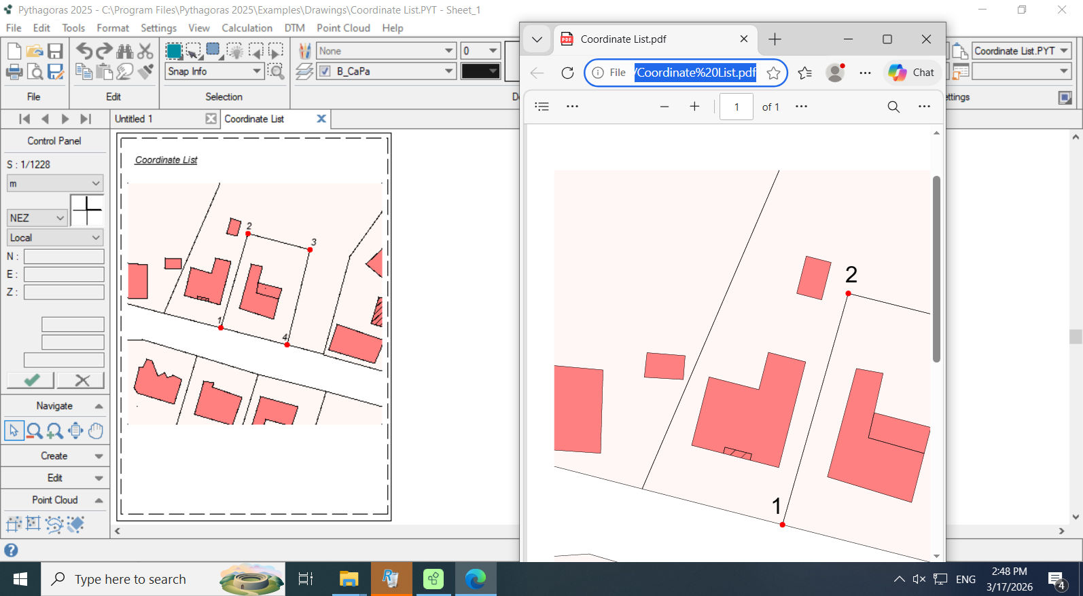Image resolution: width=1083 pixels, height=596 pixels.
Task: Click the find-in-selection magnifier icon
Action: click(276, 71)
